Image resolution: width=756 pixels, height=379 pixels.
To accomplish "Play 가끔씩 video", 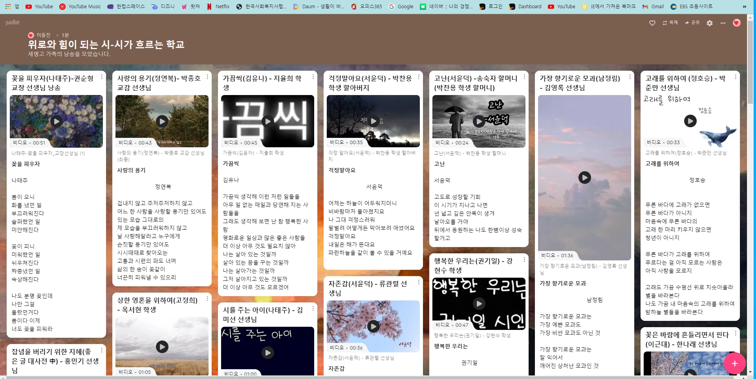I will coord(268,121).
